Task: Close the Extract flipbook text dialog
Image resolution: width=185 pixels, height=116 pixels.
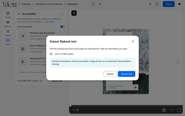Action: pos(133,42)
